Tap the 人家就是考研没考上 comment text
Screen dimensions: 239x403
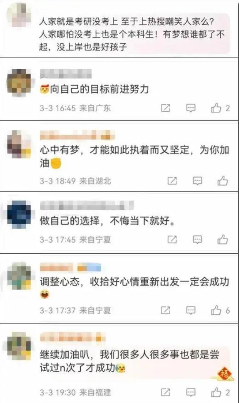(x=132, y=35)
